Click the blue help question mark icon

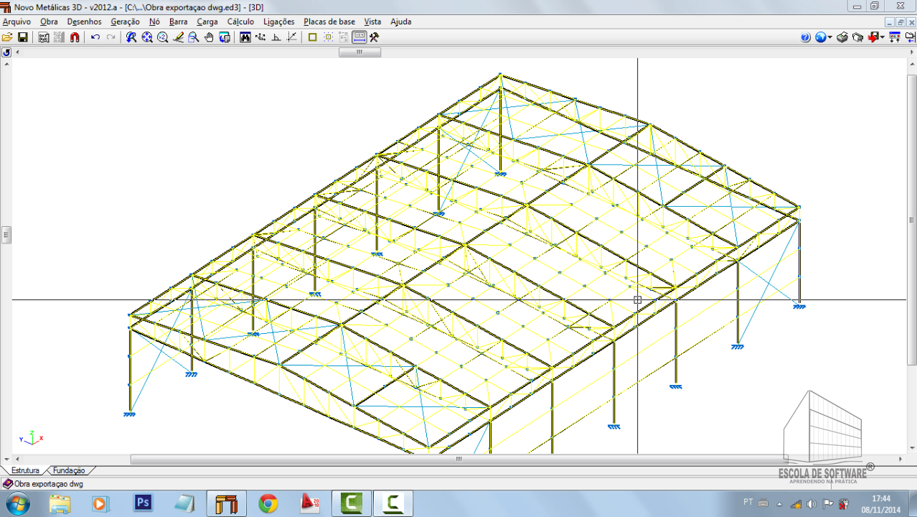pyautogui.click(x=805, y=37)
